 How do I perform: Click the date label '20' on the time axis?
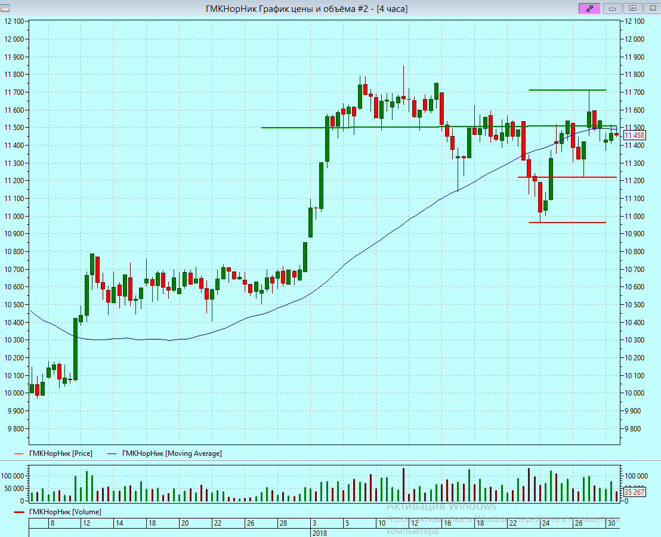tap(185, 523)
